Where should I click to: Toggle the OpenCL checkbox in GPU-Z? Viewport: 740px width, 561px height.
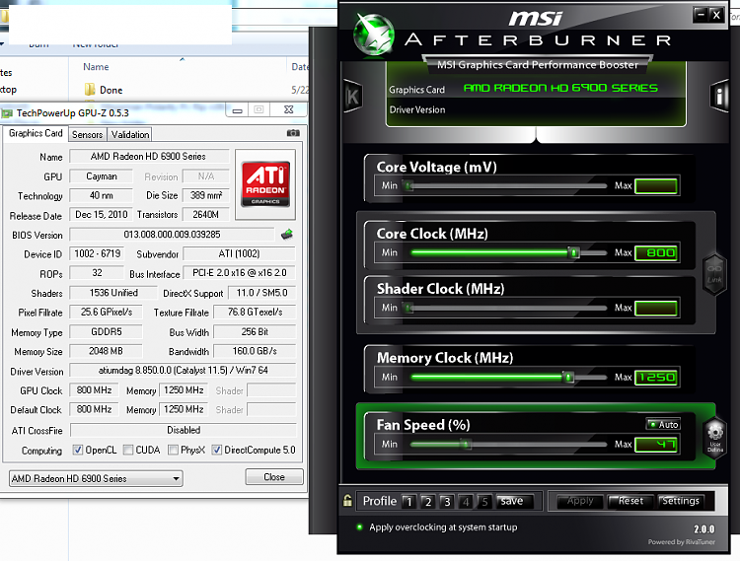pyautogui.click(x=77, y=450)
